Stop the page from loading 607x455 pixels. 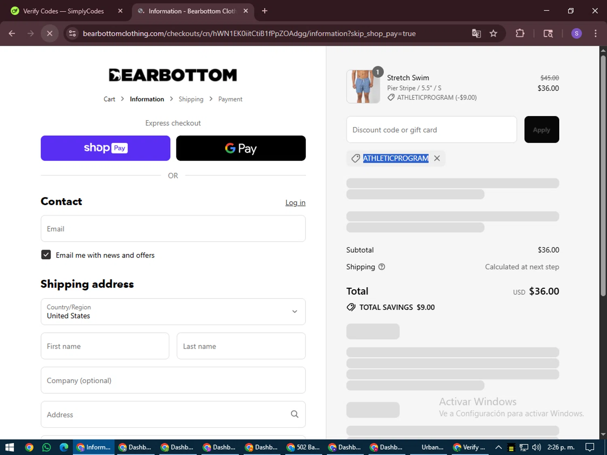click(50, 34)
